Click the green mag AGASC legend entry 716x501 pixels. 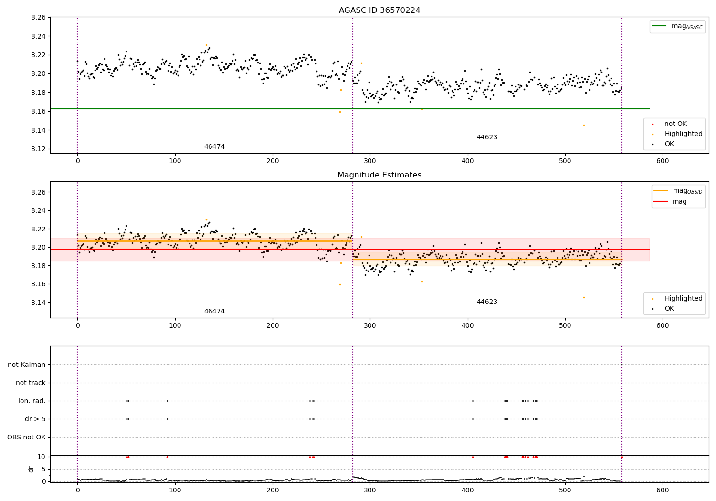677,26
